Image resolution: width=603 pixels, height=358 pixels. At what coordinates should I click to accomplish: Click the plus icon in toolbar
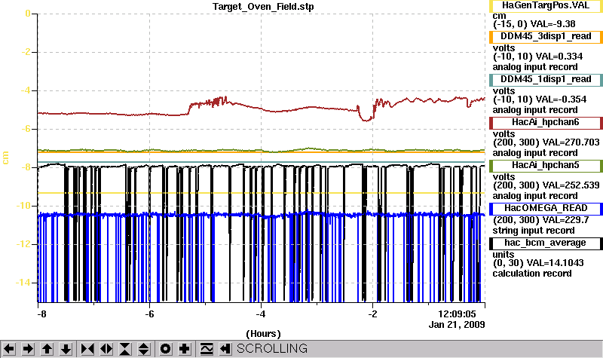click(185, 349)
